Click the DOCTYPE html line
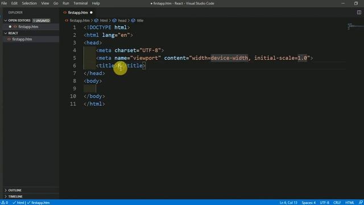 pyautogui.click(x=106, y=27)
